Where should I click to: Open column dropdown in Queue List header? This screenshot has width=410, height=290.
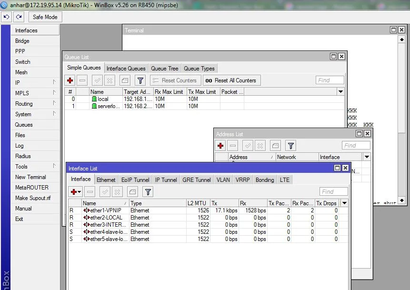tap(340, 92)
